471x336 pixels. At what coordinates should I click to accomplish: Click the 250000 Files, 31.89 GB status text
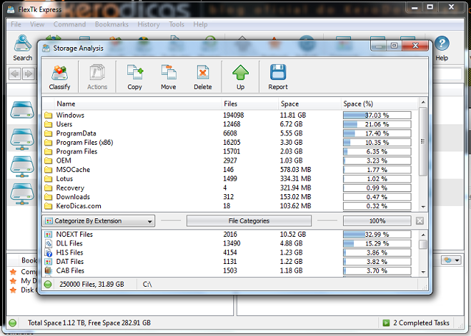(91, 284)
